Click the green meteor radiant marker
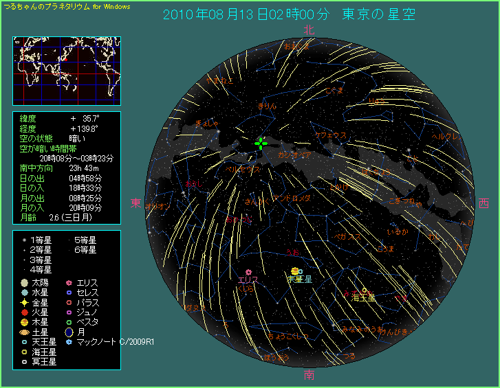500x388 pixels. click(261, 142)
